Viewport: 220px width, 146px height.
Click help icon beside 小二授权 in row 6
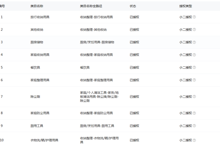pos(194,80)
